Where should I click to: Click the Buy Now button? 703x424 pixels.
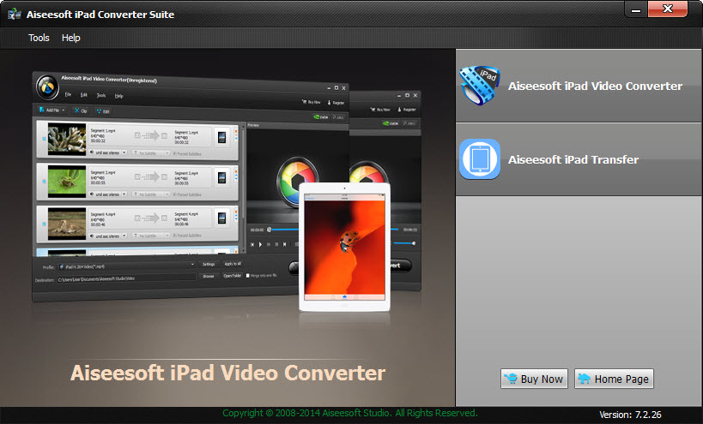(534, 379)
